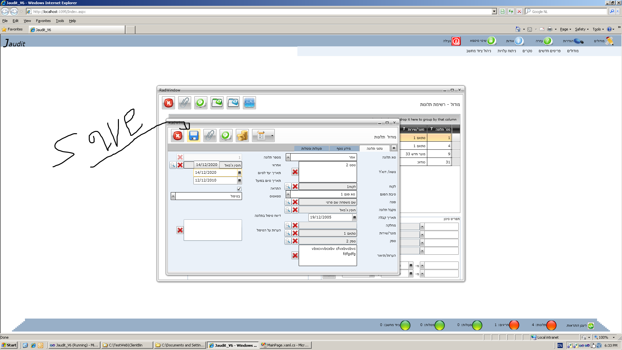This screenshot has width=622, height=350.
Task: Open the zoom 100% dropdown
Action: 614,337
